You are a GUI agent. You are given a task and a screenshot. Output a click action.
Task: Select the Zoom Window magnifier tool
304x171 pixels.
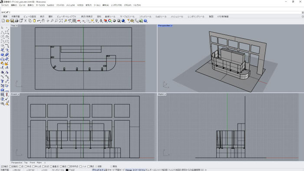[x=56, y=20]
